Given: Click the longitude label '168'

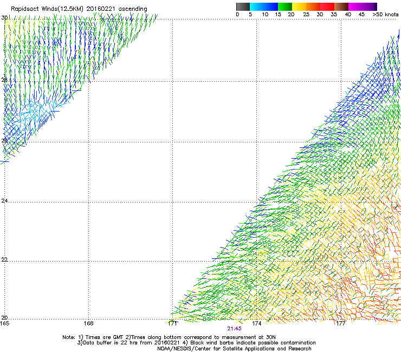Looking at the screenshot, I should [88, 323].
